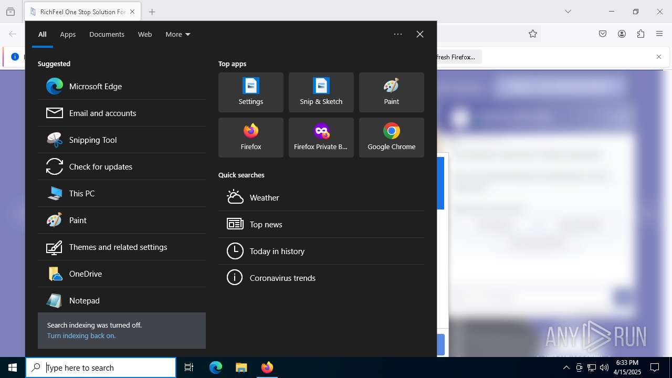The height and width of the screenshot is (378, 672).
Task: Expand the More filter dropdown
Action: (x=178, y=35)
